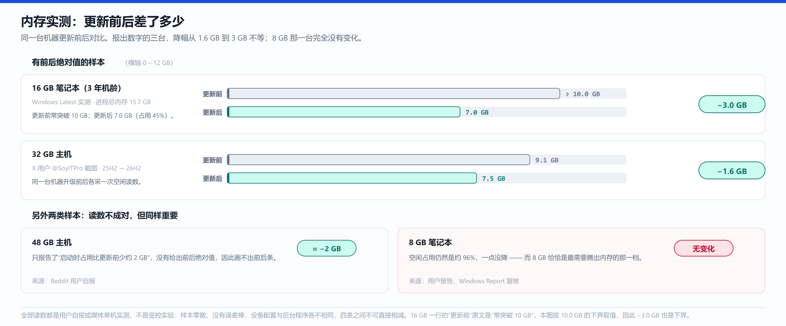Image resolution: width=786 pixels, height=326 pixels.
Task: Click the 更新后 label in the 32 GB card
Action: (212, 179)
